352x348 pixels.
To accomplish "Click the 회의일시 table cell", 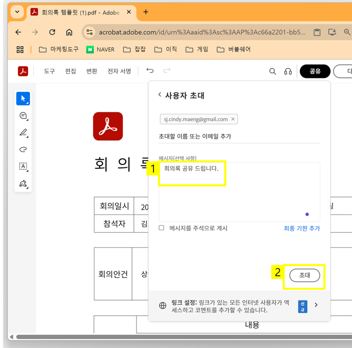I will coord(114,206).
